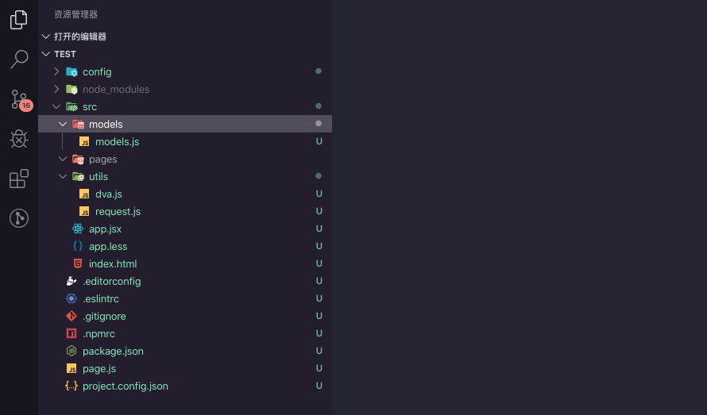Click the git icon beside .gitignore

click(x=71, y=316)
